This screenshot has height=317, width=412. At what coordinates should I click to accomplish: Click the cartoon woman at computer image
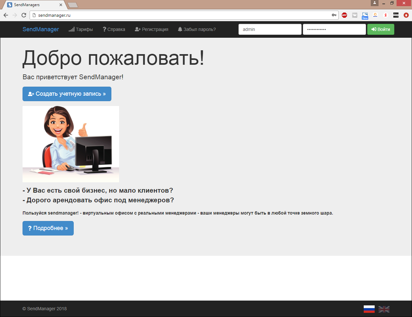pyautogui.click(x=71, y=144)
